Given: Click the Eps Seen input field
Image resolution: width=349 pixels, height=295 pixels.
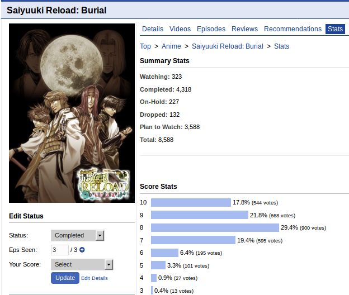Looking at the screenshot, I should click(60, 250).
